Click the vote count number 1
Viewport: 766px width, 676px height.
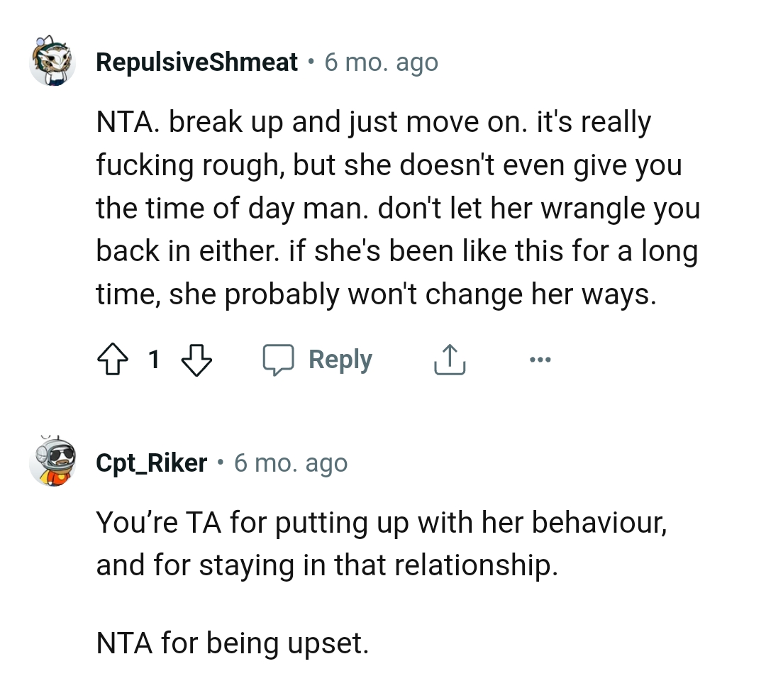[x=154, y=359]
